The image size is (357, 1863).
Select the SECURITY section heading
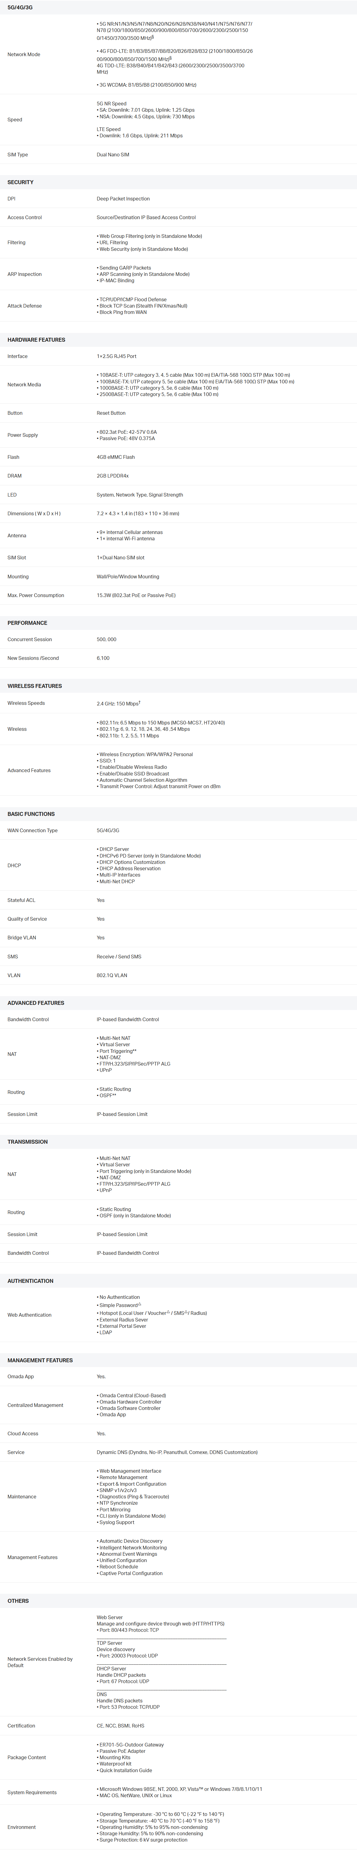pos(20,182)
